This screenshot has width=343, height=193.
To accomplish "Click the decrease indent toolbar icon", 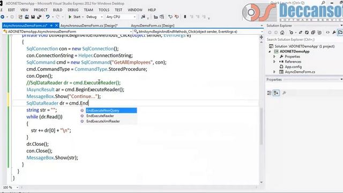I will 156,17.
